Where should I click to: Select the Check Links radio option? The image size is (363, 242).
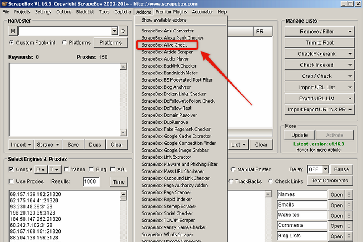pyautogui.click(x=271, y=181)
